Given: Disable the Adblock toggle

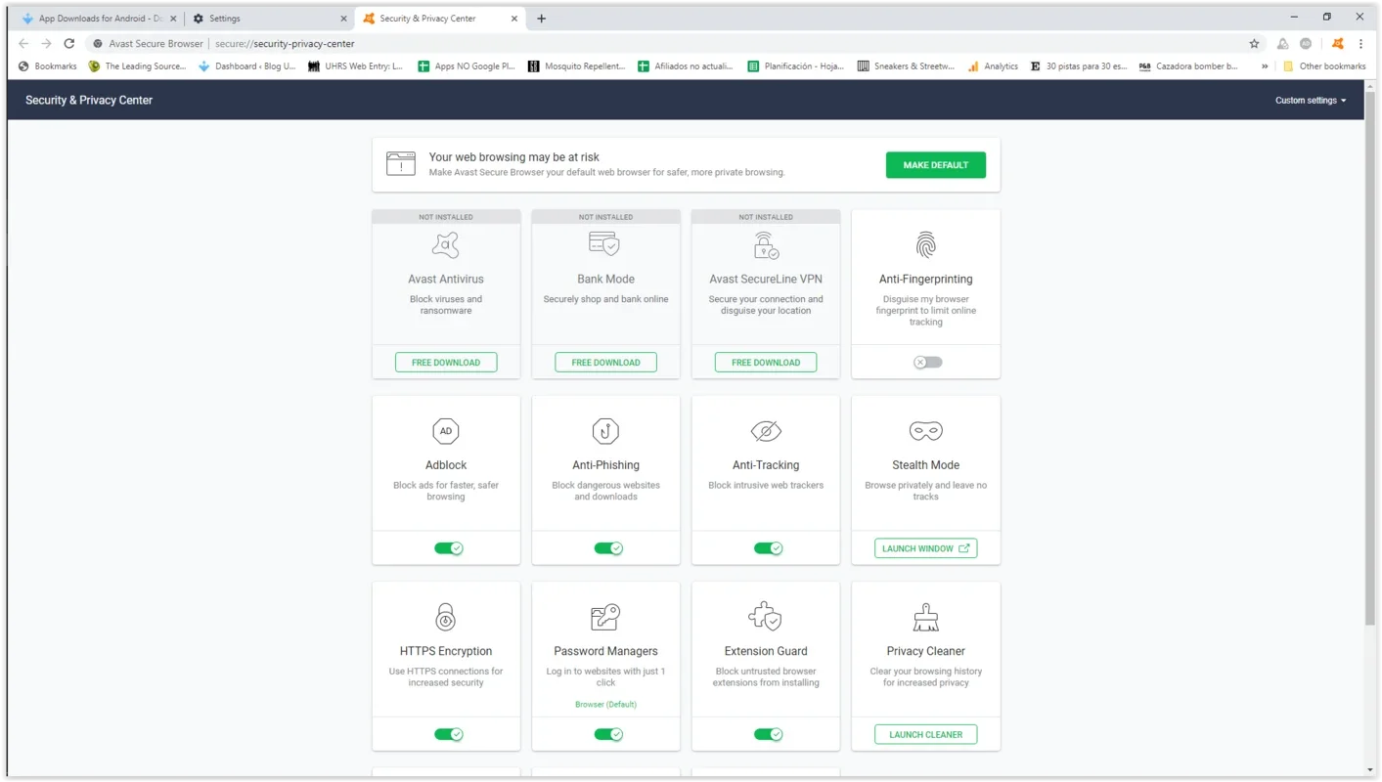Looking at the screenshot, I should [x=449, y=548].
